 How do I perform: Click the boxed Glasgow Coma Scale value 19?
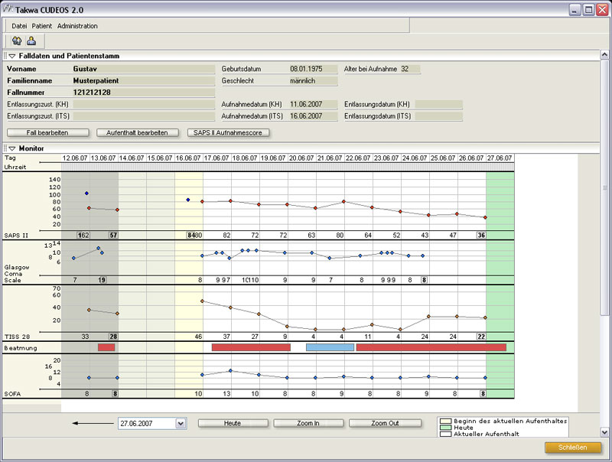coord(102,280)
